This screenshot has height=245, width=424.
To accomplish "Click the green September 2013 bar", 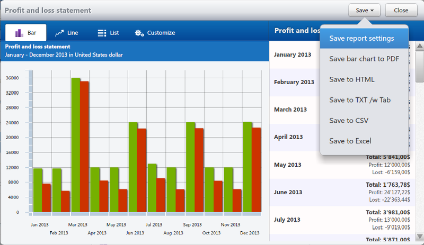I will (x=190, y=167).
